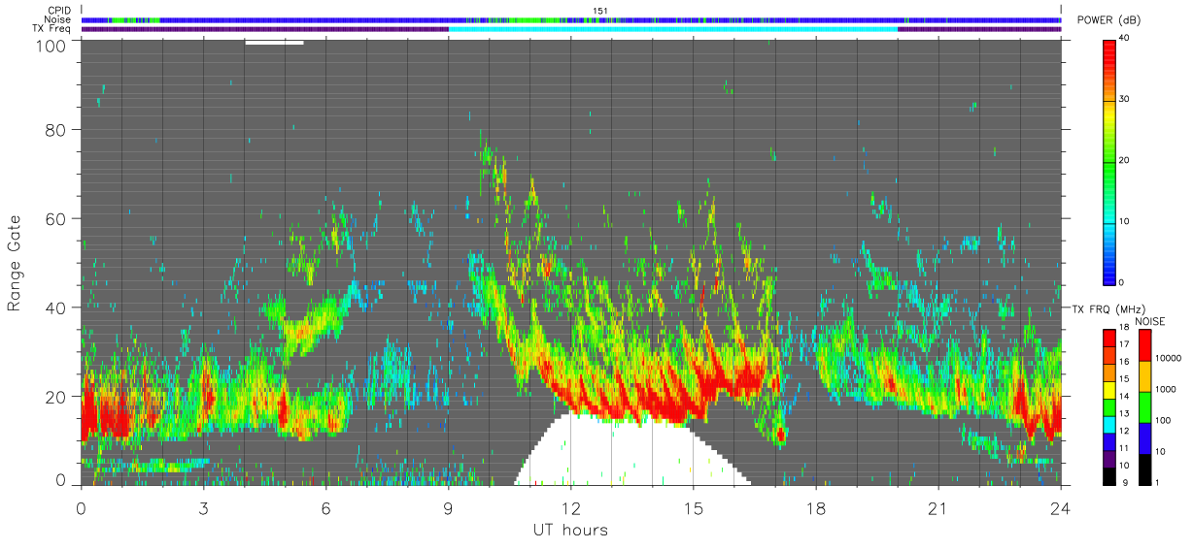Pick the black segment of TX FRQ bar
This screenshot has height=550, width=1193.
1108,474
